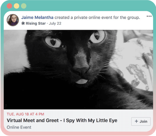The height and width of the screenshot is (136, 156).
Task: Open the three-dot post options menu
Action: coord(149,17)
